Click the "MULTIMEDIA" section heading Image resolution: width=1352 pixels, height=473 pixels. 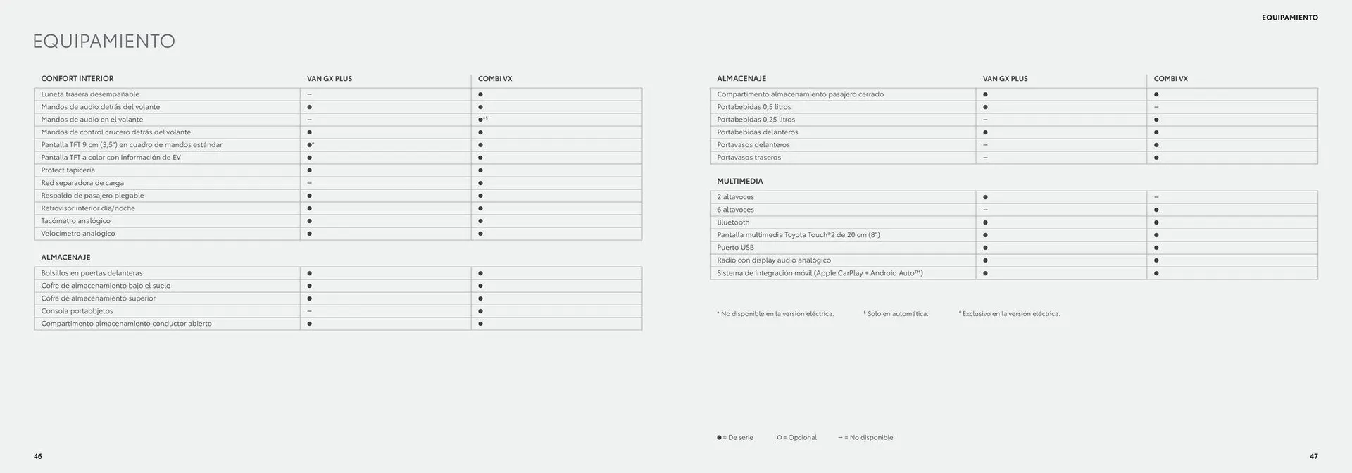pyautogui.click(x=740, y=182)
